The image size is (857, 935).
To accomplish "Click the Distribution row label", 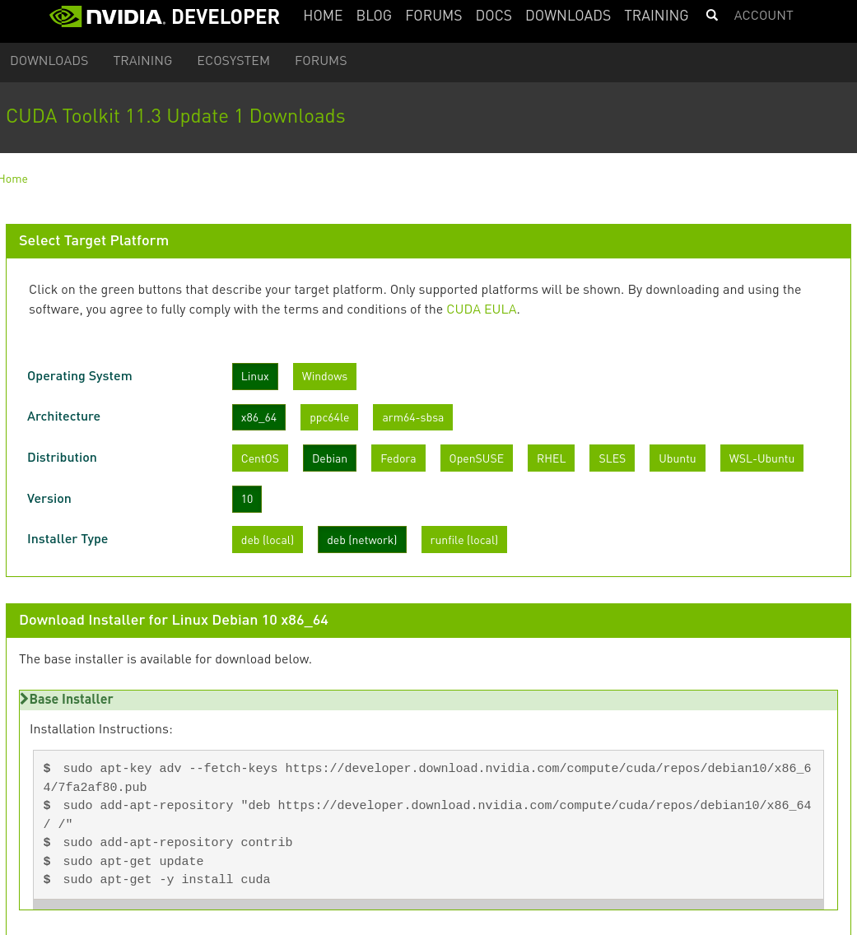I will (62, 458).
